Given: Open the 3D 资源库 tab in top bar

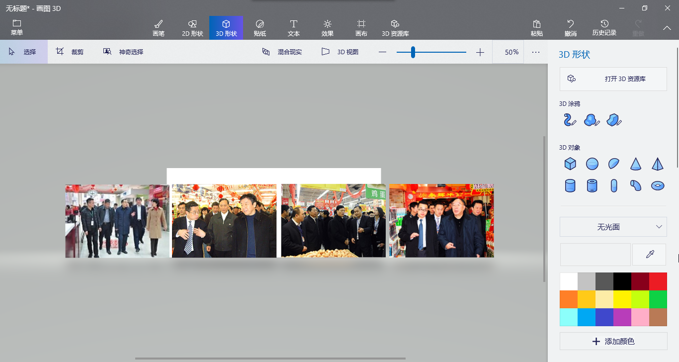Looking at the screenshot, I should (395, 28).
